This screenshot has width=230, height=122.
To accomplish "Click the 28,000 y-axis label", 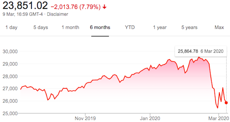I will tap(10, 76).
